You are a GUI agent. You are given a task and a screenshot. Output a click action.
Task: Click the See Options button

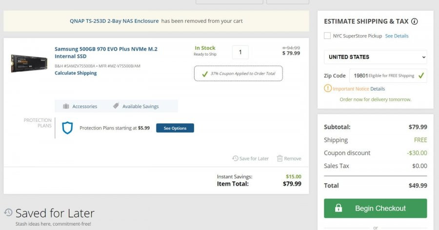175,128
